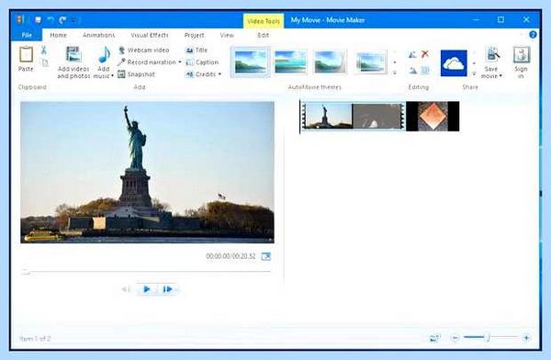Click the Rotate left icon in Editing
Image resolution: width=551 pixels, height=360 pixels.
pyautogui.click(x=412, y=54)
